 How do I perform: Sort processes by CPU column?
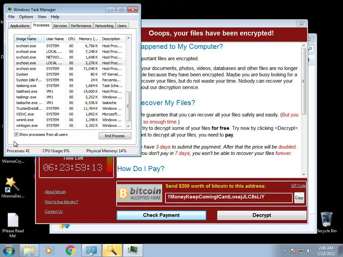(x=71, y=39)
